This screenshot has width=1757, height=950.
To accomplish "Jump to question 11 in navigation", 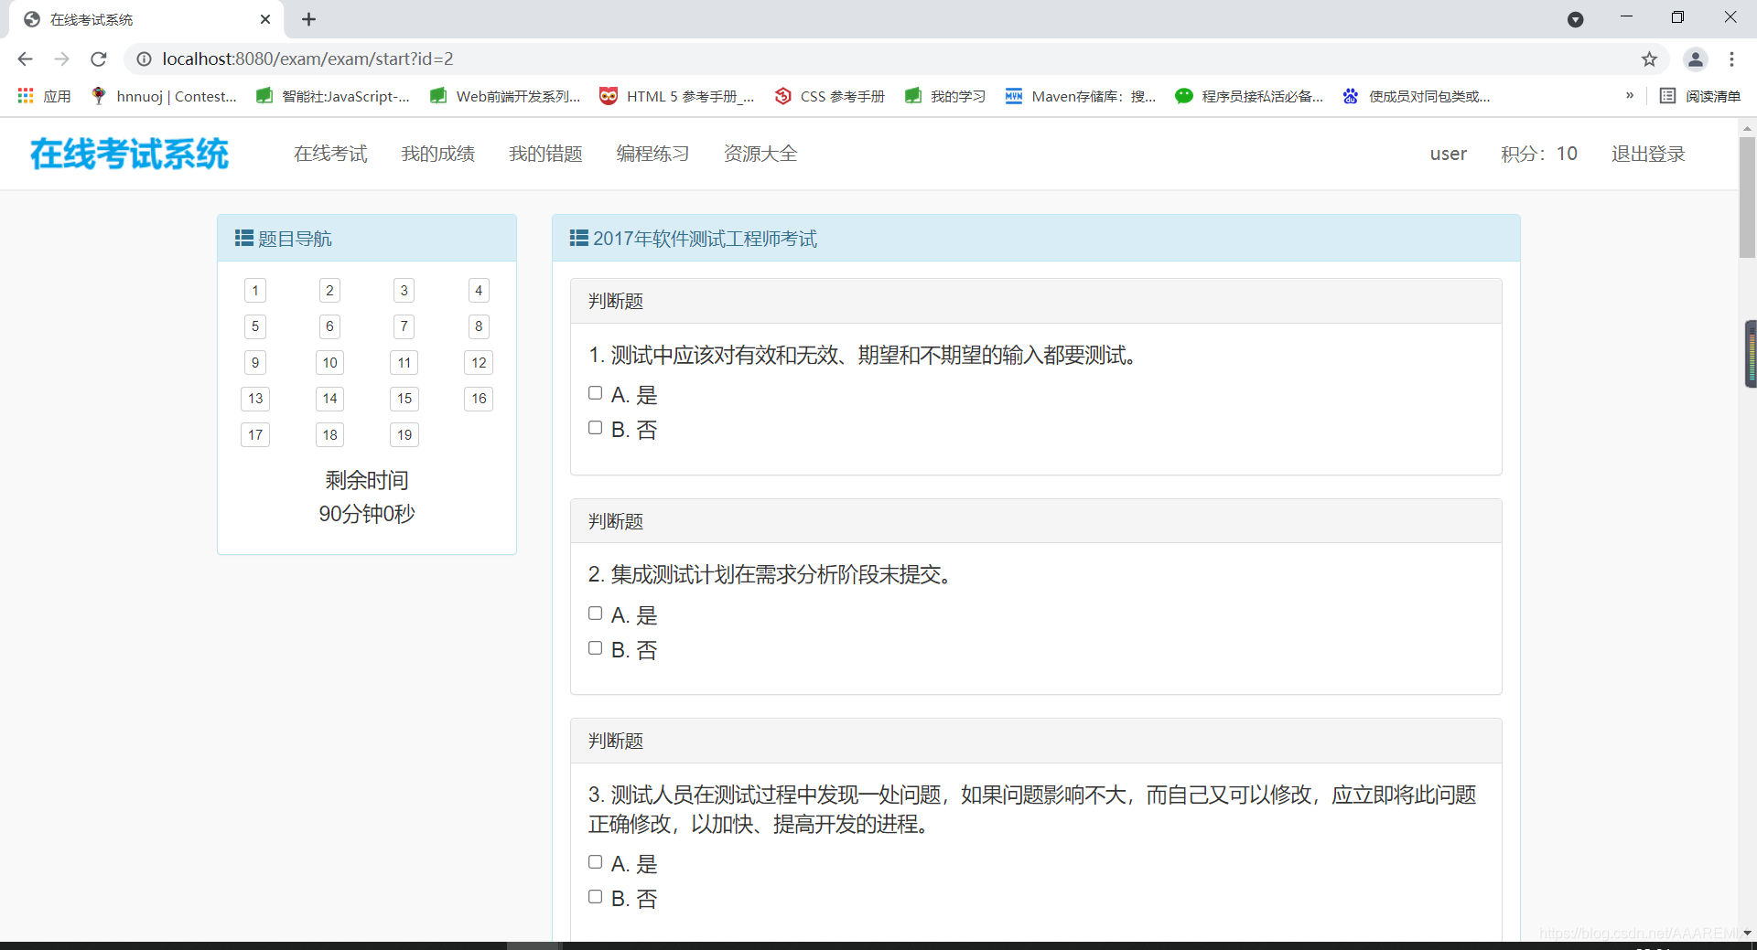I will tap(404, 363).
